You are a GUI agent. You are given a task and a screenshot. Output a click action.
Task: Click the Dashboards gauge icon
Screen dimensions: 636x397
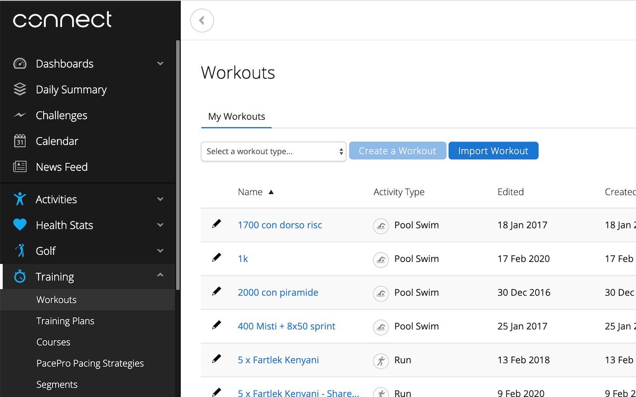tap(19, 64)
